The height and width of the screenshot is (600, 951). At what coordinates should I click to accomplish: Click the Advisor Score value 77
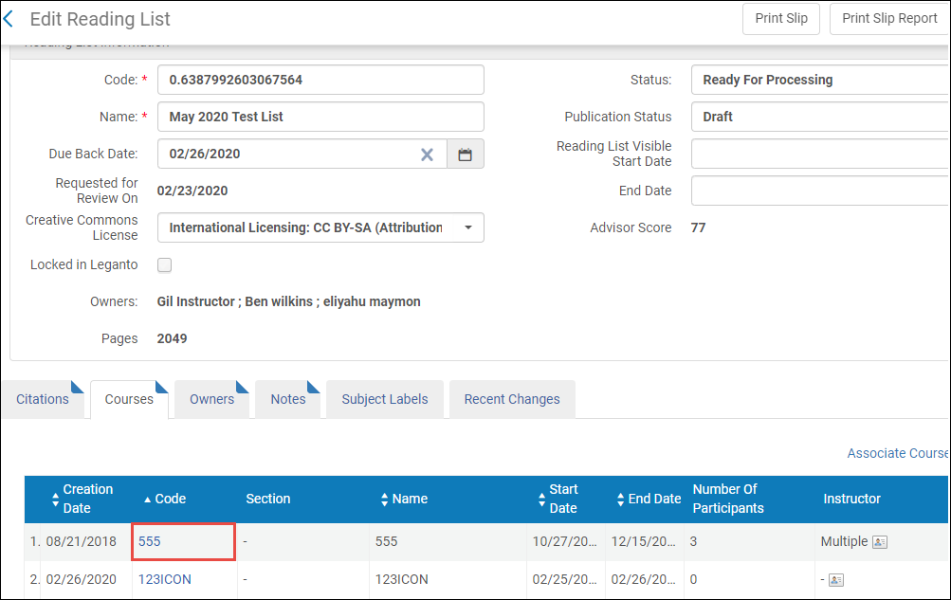coord(698,227)
